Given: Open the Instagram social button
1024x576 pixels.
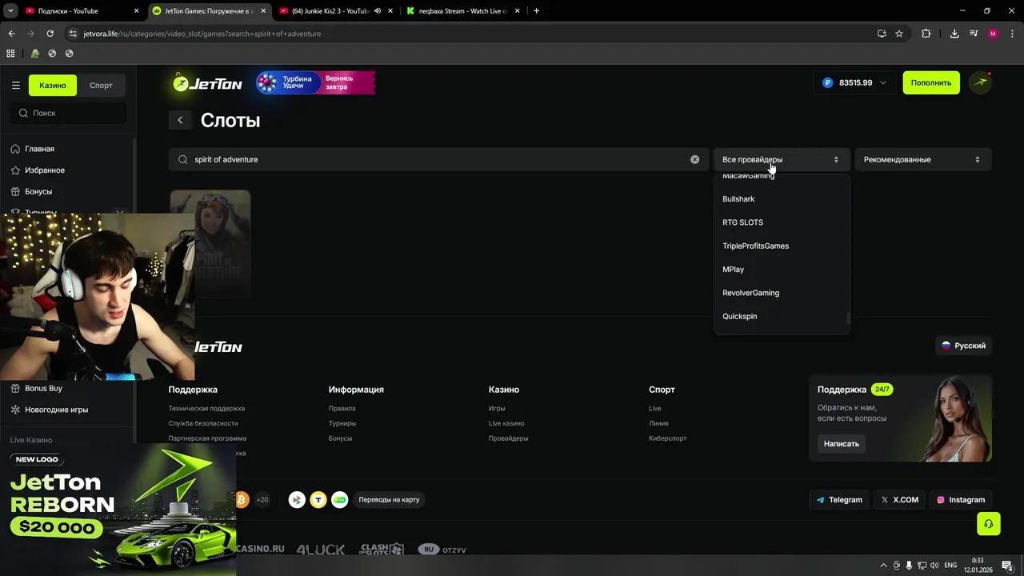Looking at the screenshot, I should pos(961,500).
